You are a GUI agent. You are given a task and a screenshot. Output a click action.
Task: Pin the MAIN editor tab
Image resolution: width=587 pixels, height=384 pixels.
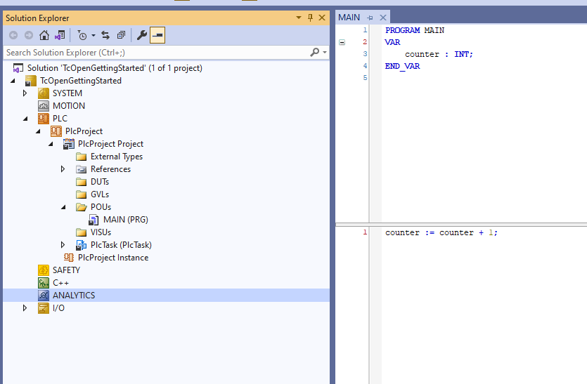(370, 18)
